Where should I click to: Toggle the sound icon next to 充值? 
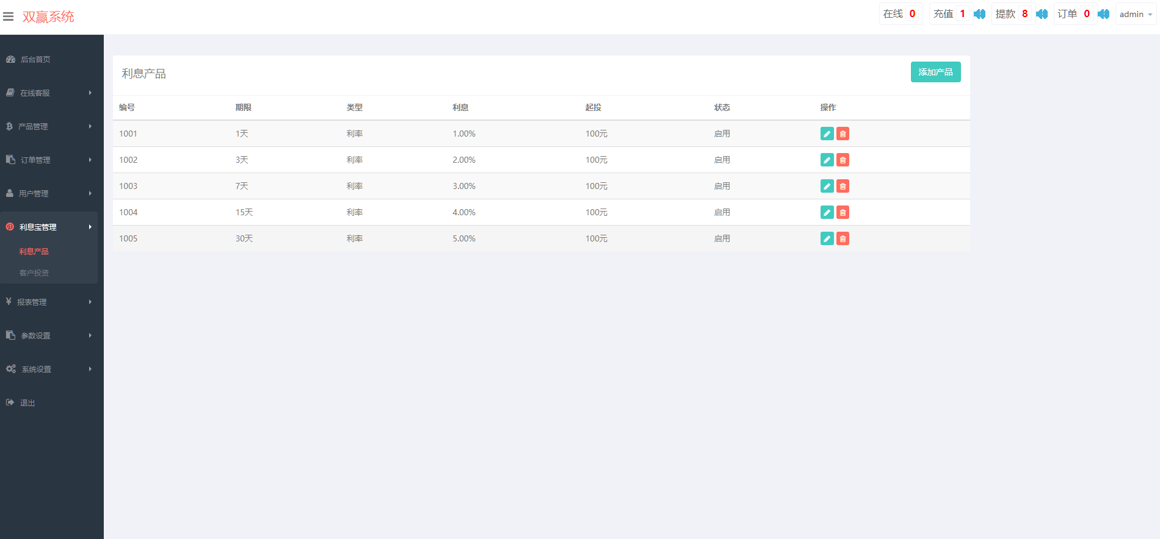pyautogui.click(x=979, y=14)
